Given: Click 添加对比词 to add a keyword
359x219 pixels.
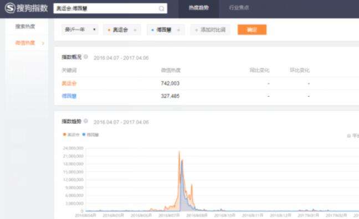Looking at the screenshot, I should pos(210,30).
